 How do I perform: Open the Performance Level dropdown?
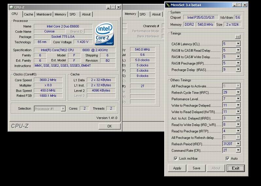tap(238, 99)
